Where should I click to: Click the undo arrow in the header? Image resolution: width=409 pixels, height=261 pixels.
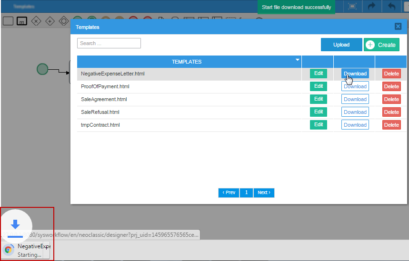pos(391,7)
